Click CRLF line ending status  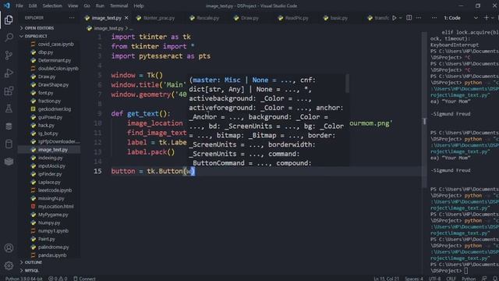451,279
